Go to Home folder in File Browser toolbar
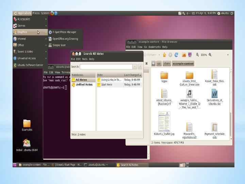This screenshot has width=245, height=184. pyautogui.click(x=184, y=55)
